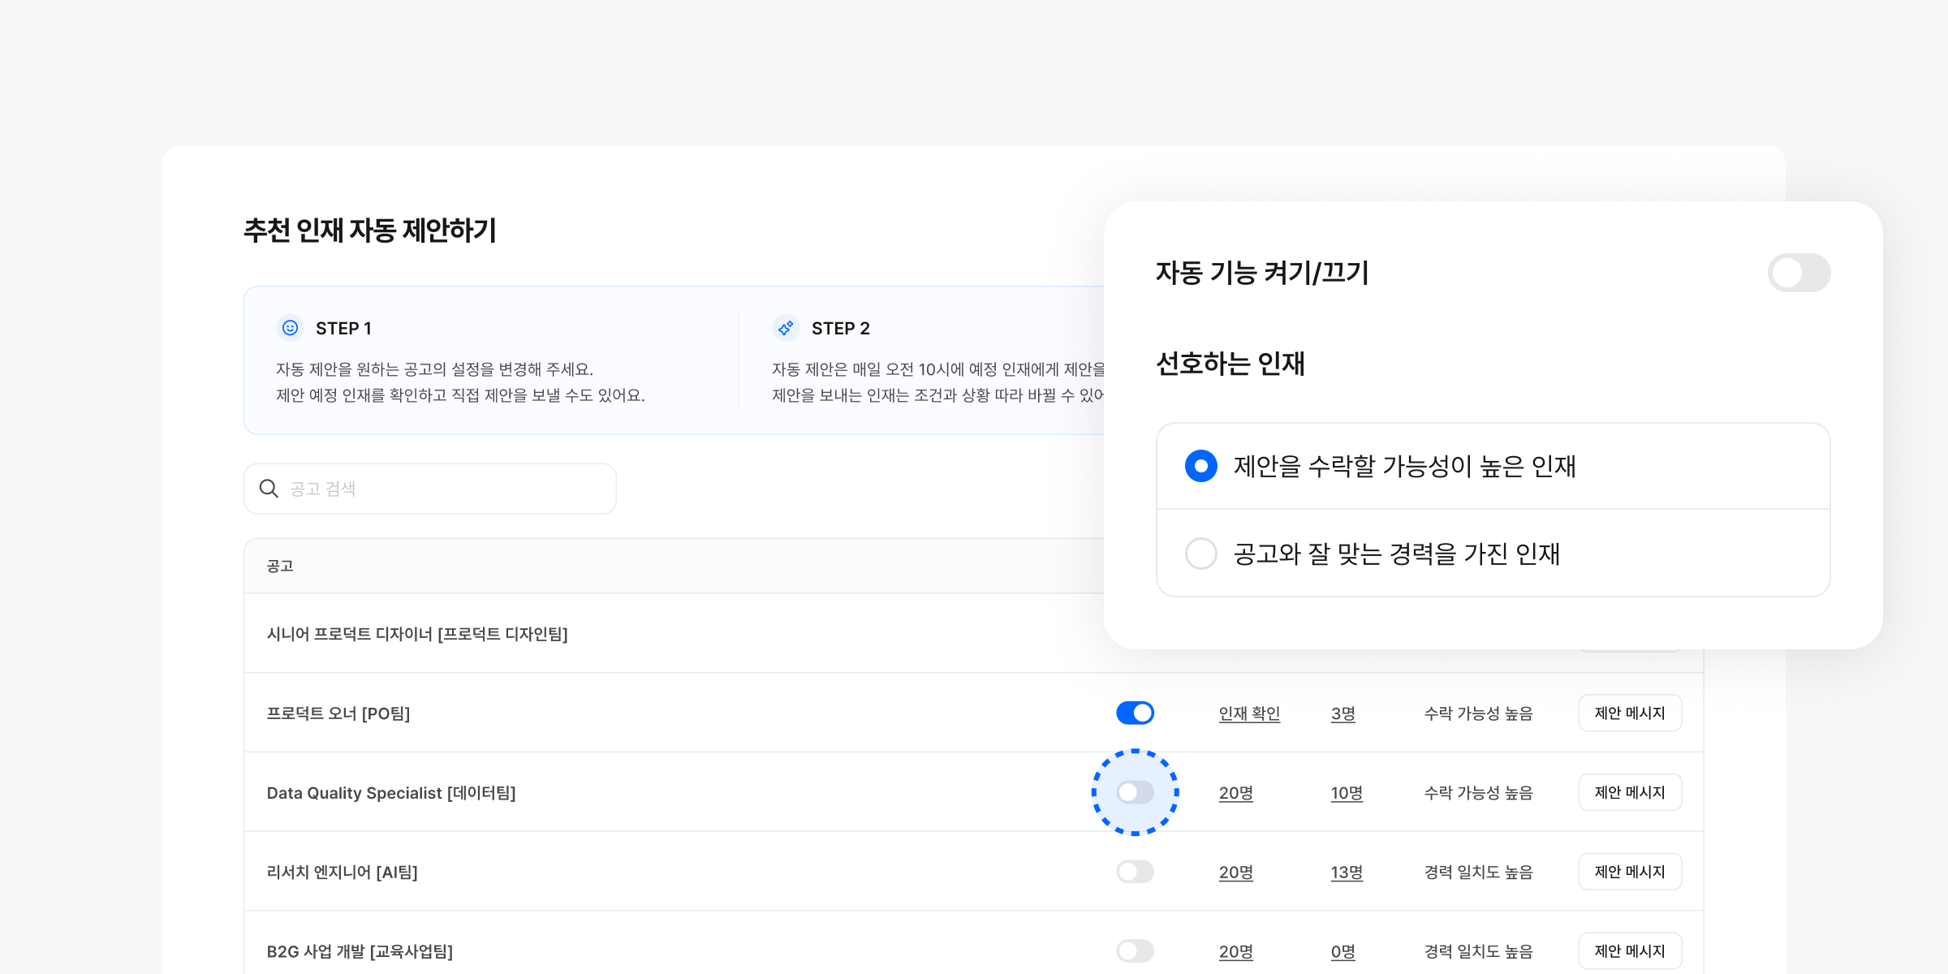Click the 공고 검색 input field

446,489
